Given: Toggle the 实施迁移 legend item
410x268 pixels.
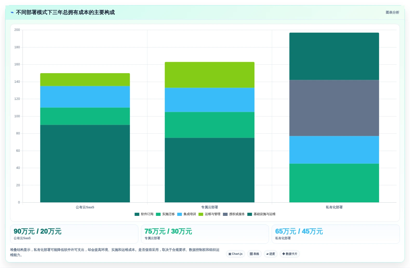Looking at the screenshot, I should [x=165, y=214].
